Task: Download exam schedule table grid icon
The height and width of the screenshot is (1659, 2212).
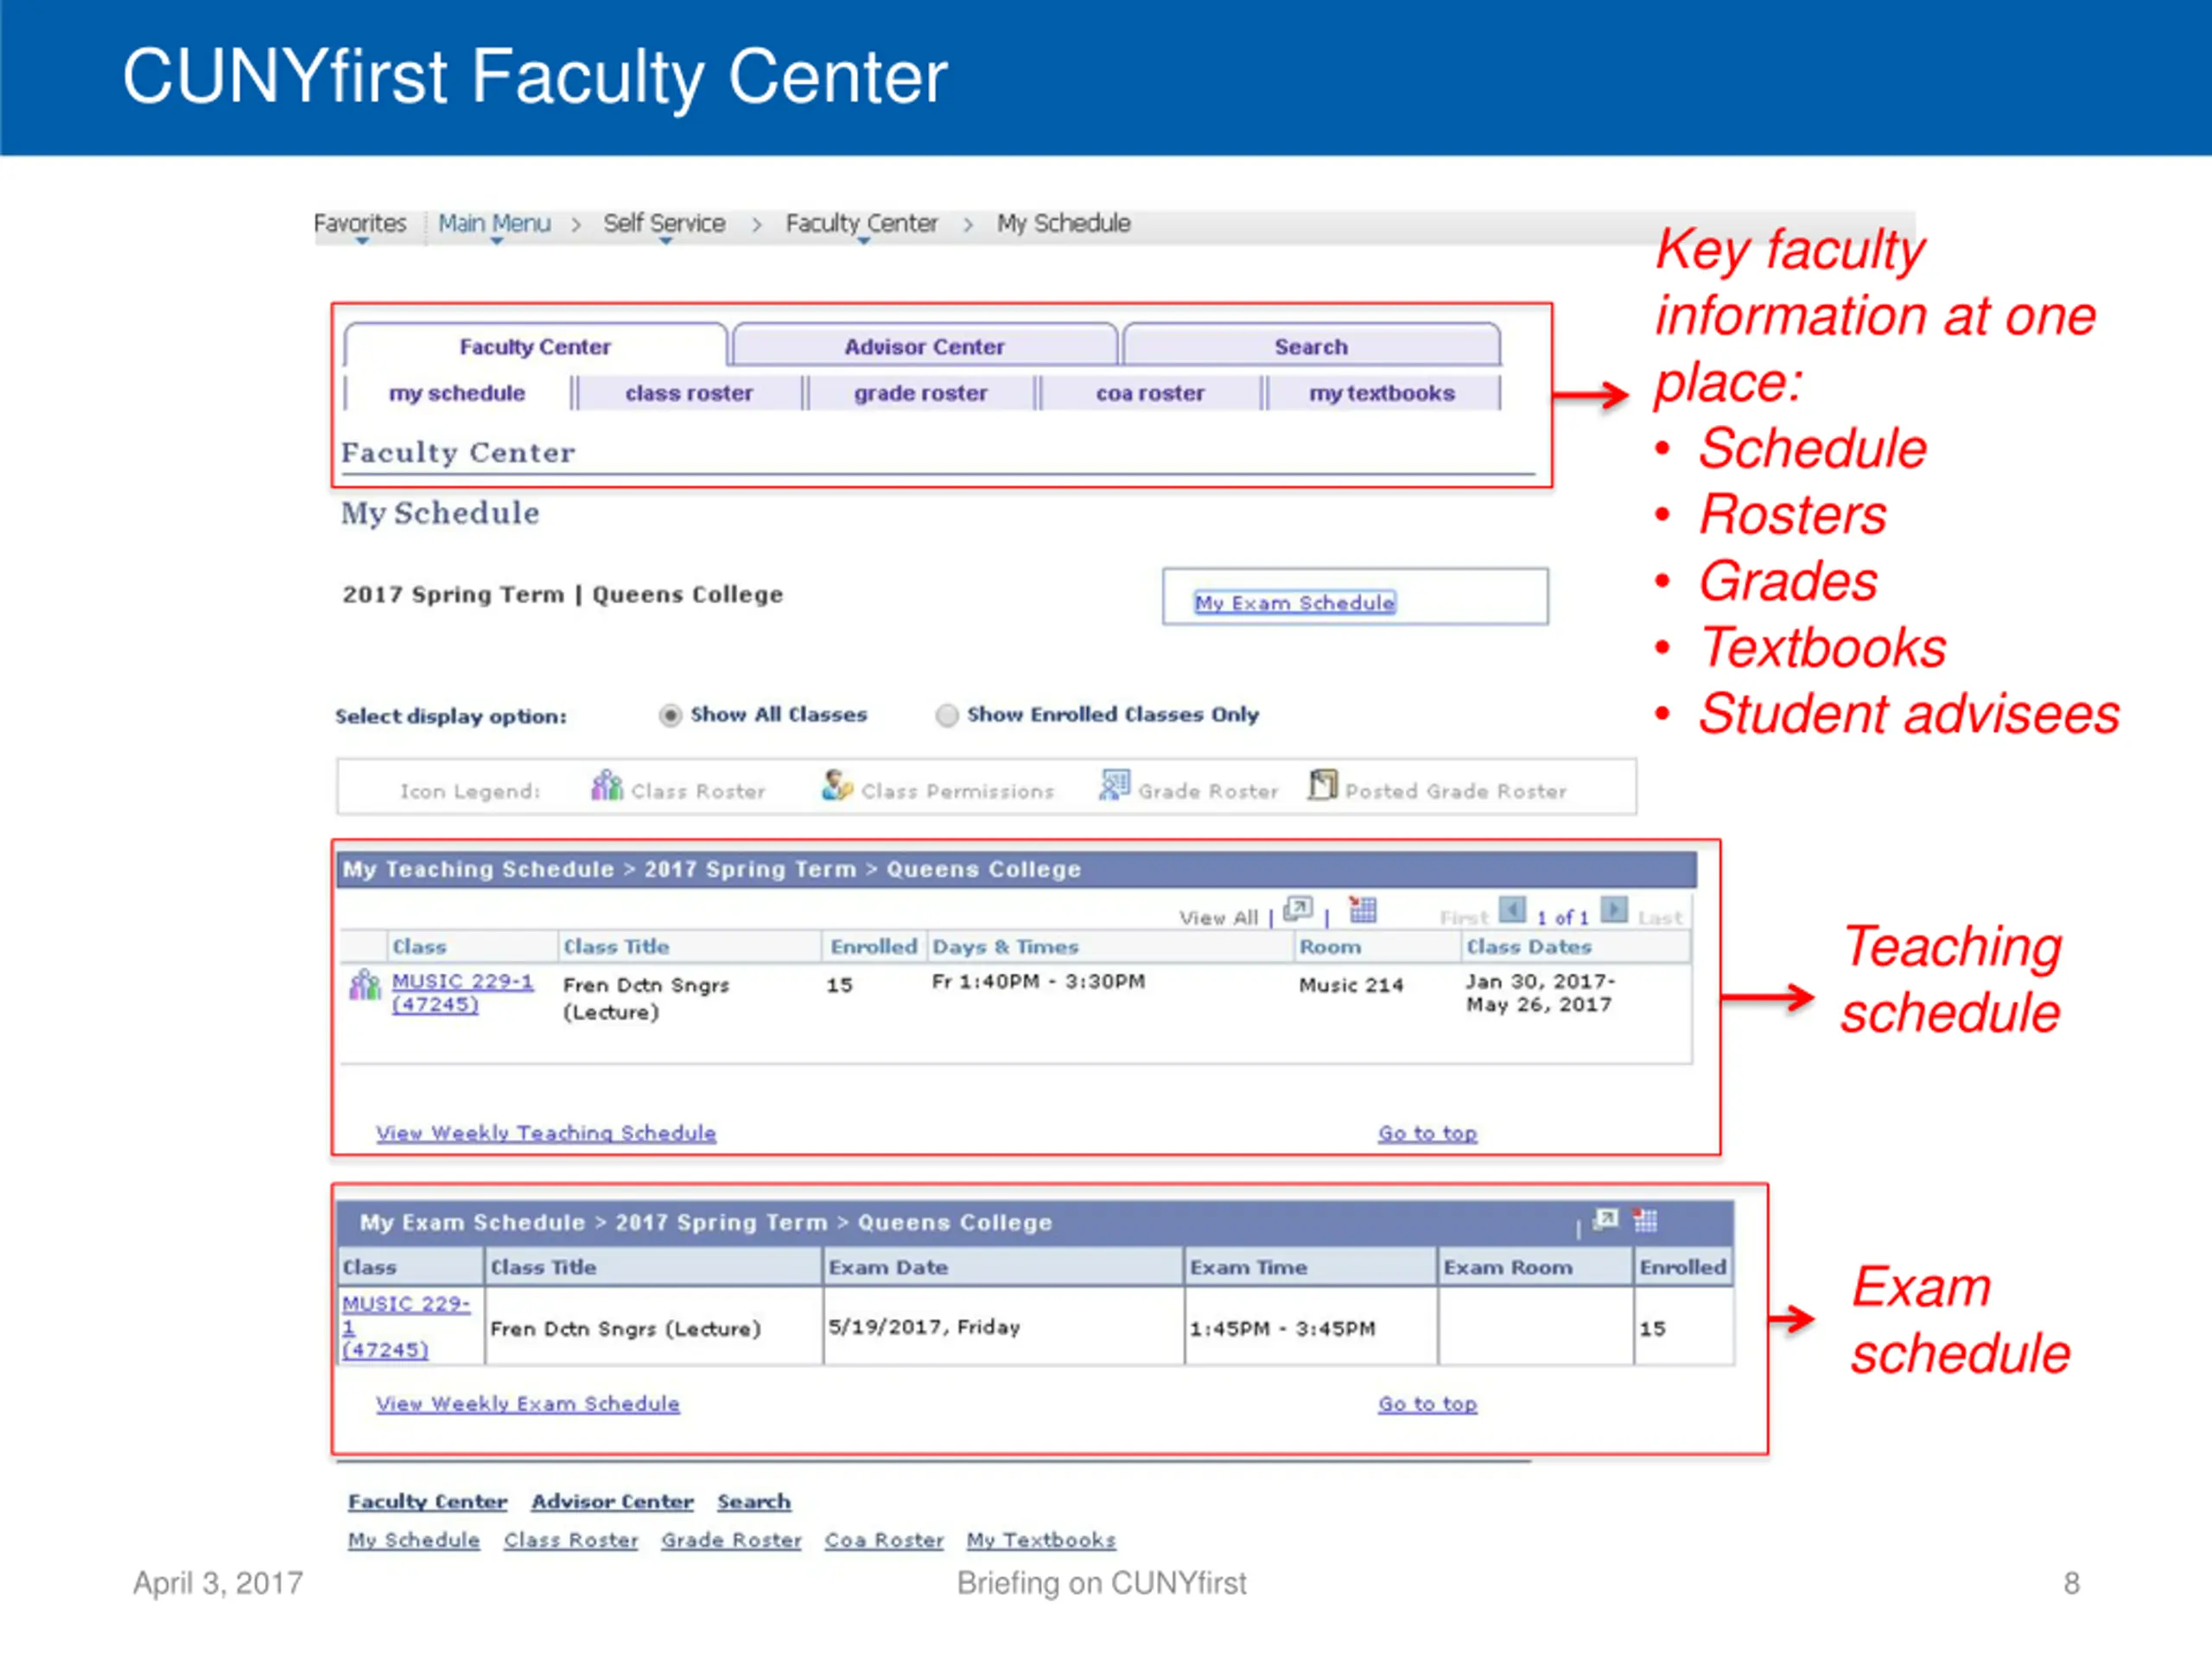Action: [1645, 1220]
